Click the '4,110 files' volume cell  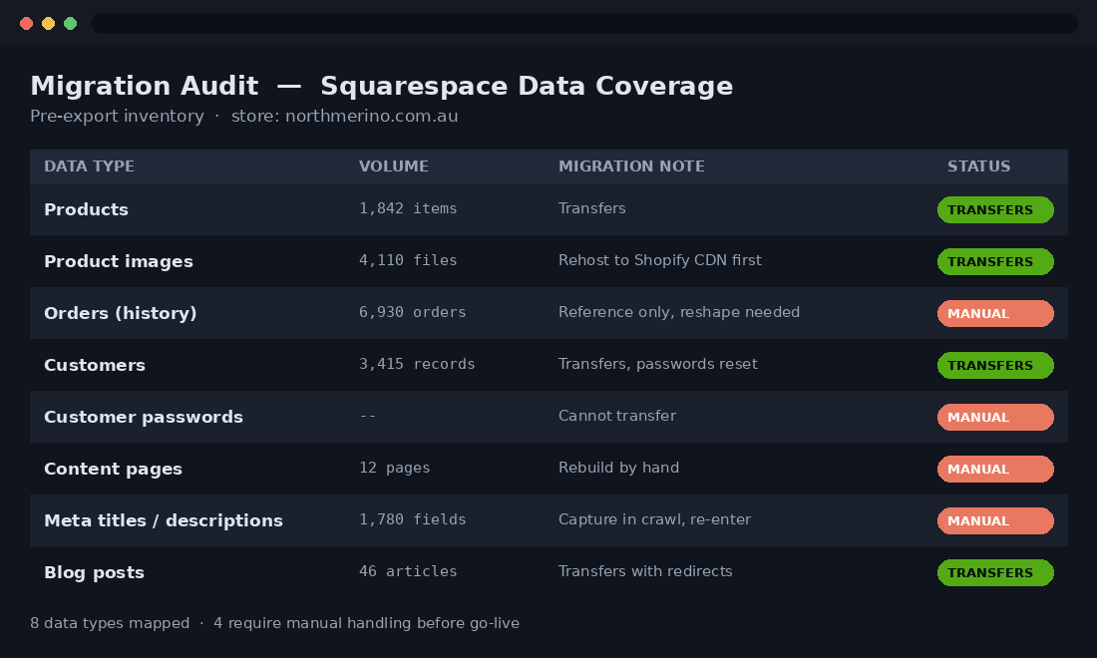tap(408, 260)
